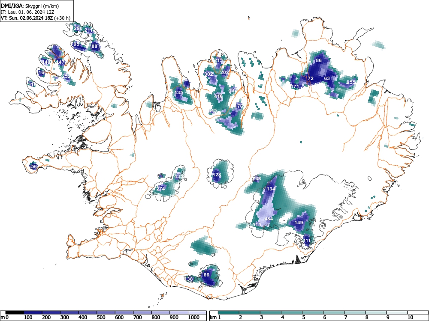Click the map label 171
Viewport: 429px width, 321px height.
click(x=295, y=87)
